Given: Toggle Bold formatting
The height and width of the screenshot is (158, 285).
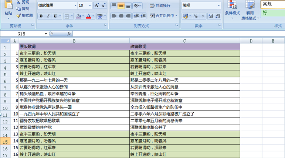Looking at the screenshot, I should (41, 16).
